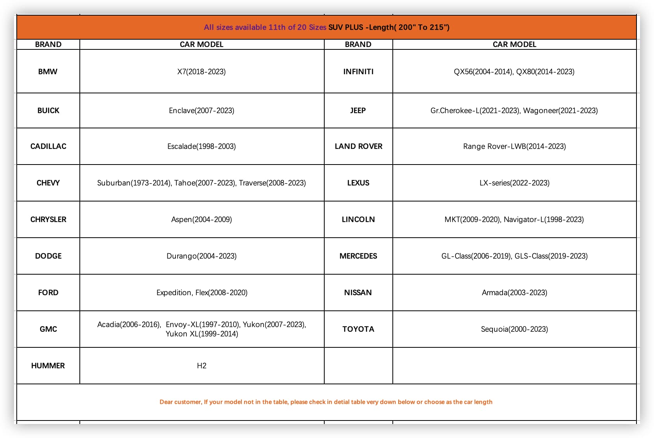This screenshot has width=654, height=438.
Task: Click the Durango(2004-2023) cell
Action: [x=202, y=256]
